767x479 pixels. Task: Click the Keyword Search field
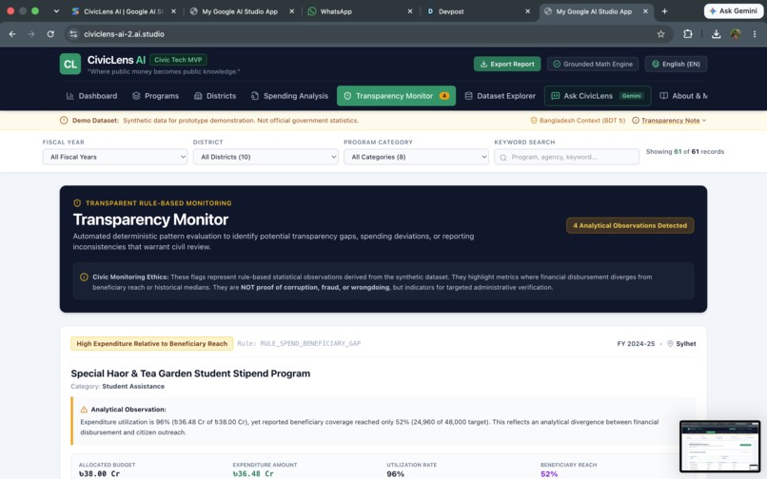(566, 157)
